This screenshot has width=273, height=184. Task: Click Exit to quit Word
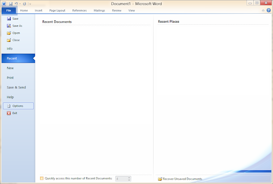click(12, 113)
